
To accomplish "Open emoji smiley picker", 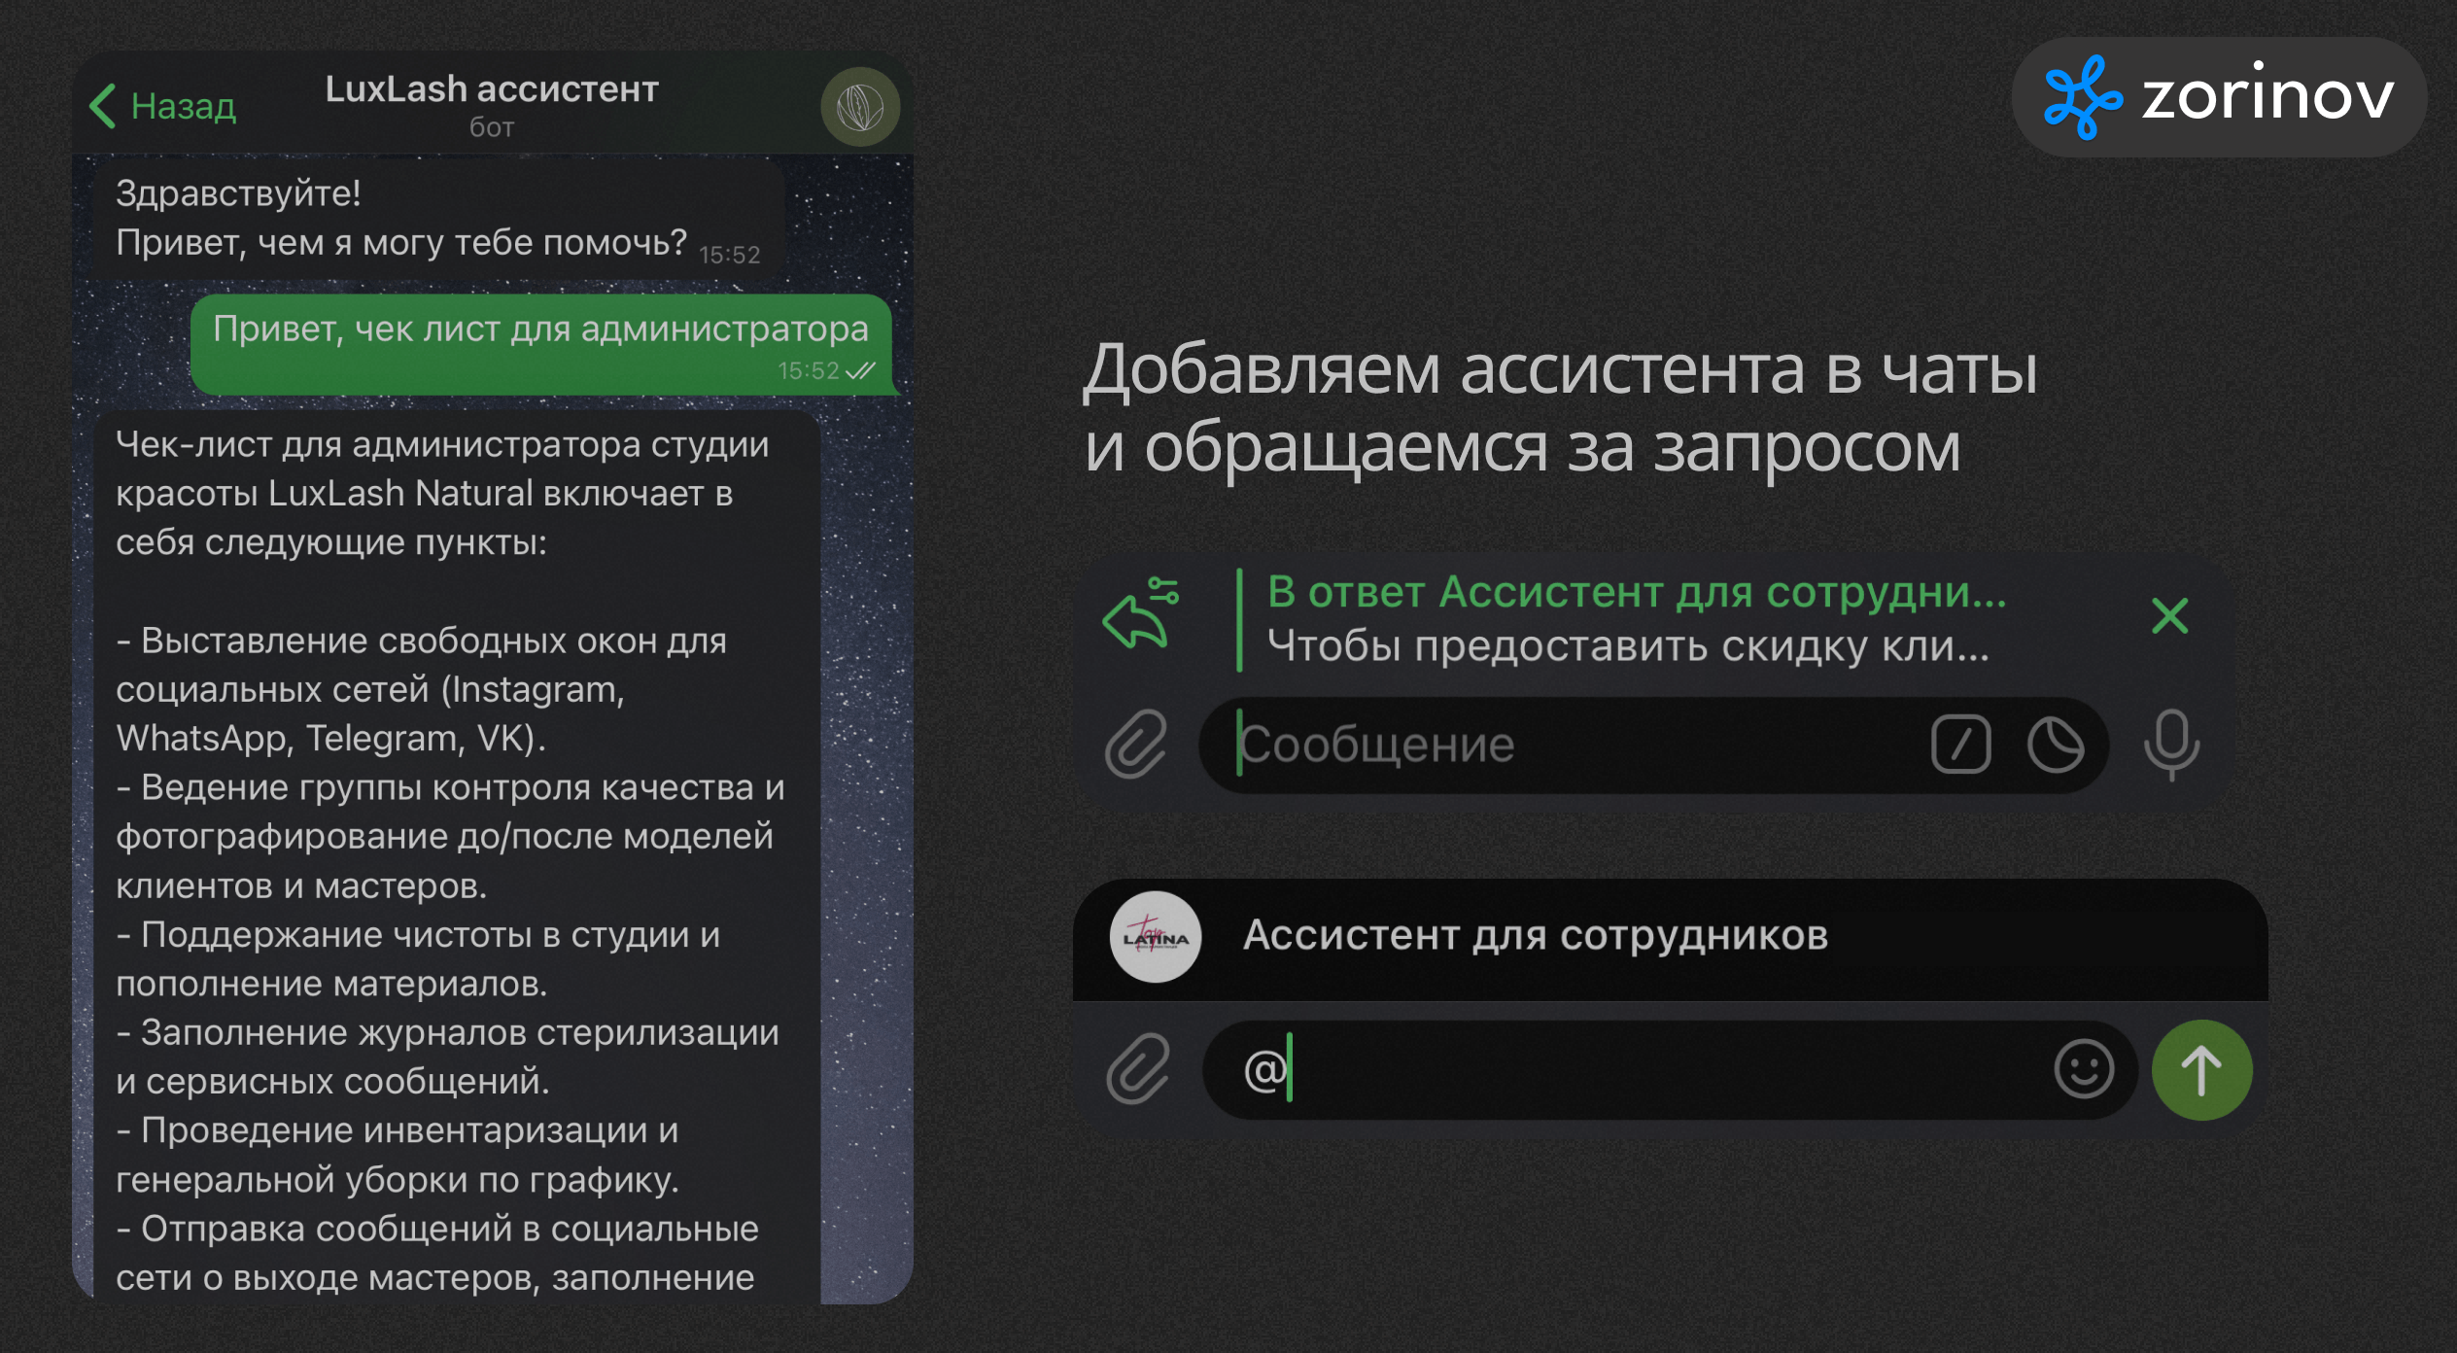I will point(2083,1069).
